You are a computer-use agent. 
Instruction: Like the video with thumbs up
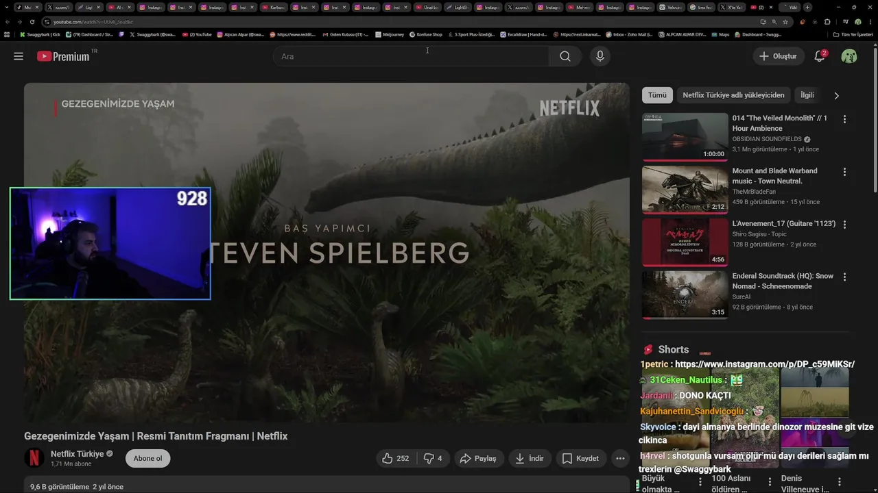point(396,459)
